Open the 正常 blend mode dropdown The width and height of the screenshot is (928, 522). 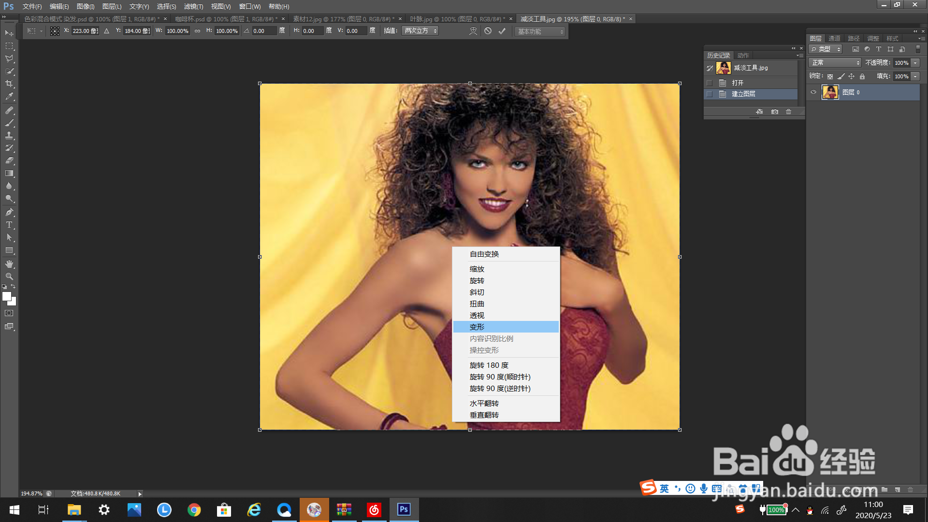tap(835, 63)
